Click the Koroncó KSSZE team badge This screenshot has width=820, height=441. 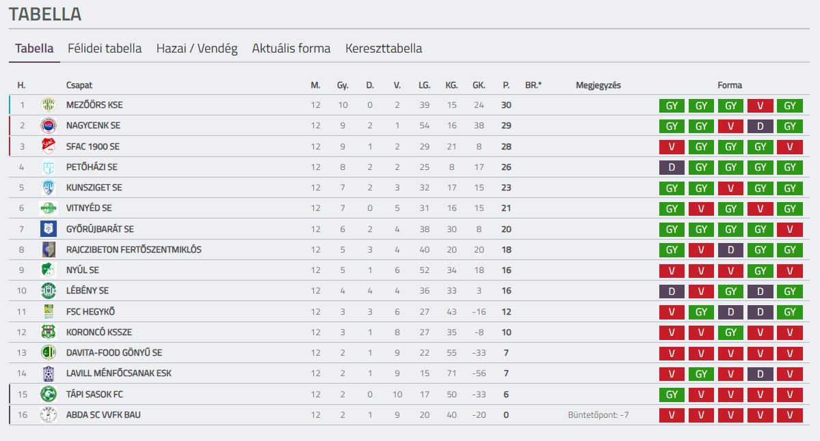[x=48, y=332]
